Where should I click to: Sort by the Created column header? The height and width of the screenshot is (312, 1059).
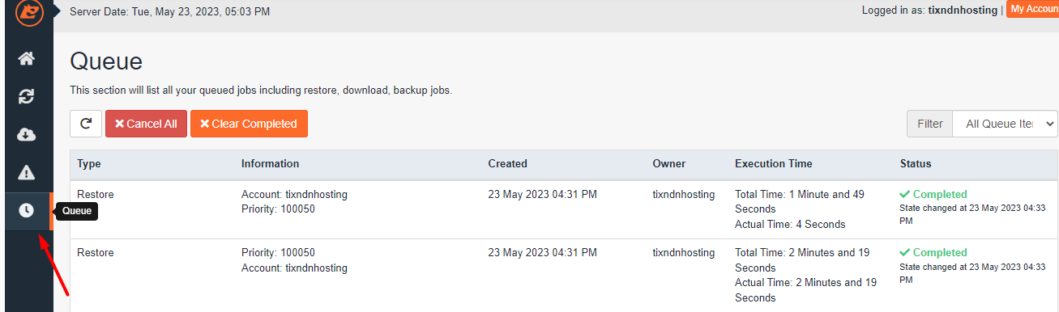(507, 163)
